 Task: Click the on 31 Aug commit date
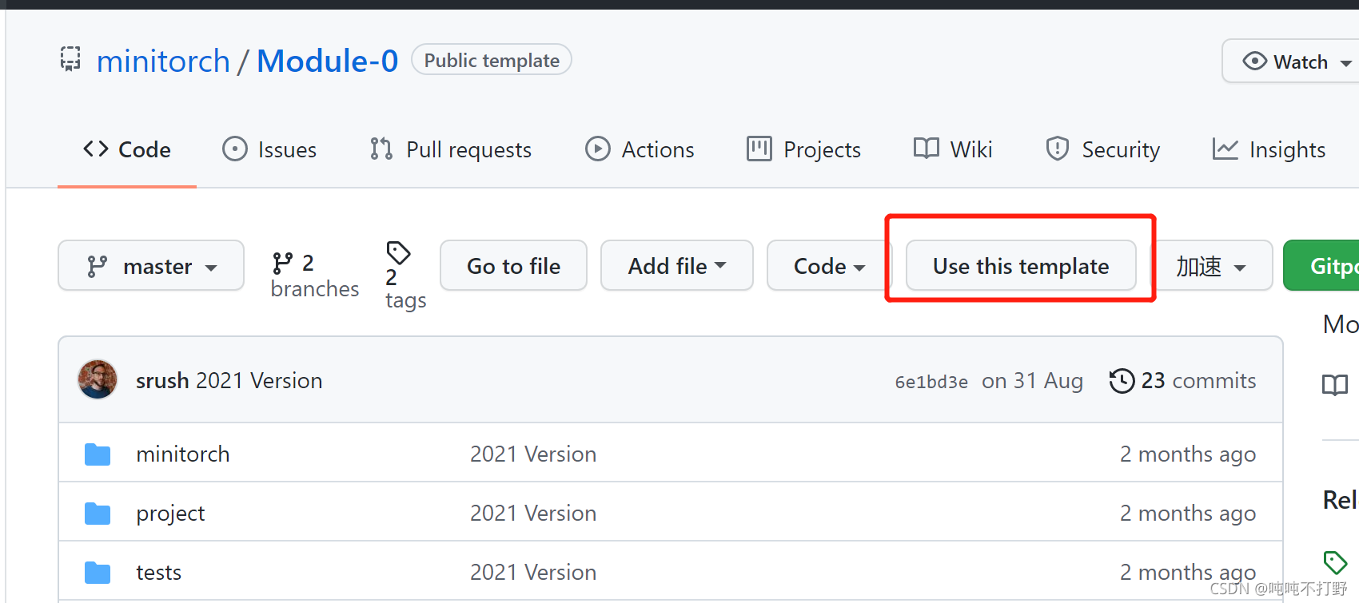pos(1032,380)
